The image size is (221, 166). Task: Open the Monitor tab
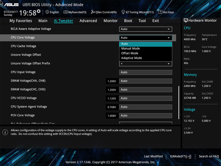coord(110,21)
